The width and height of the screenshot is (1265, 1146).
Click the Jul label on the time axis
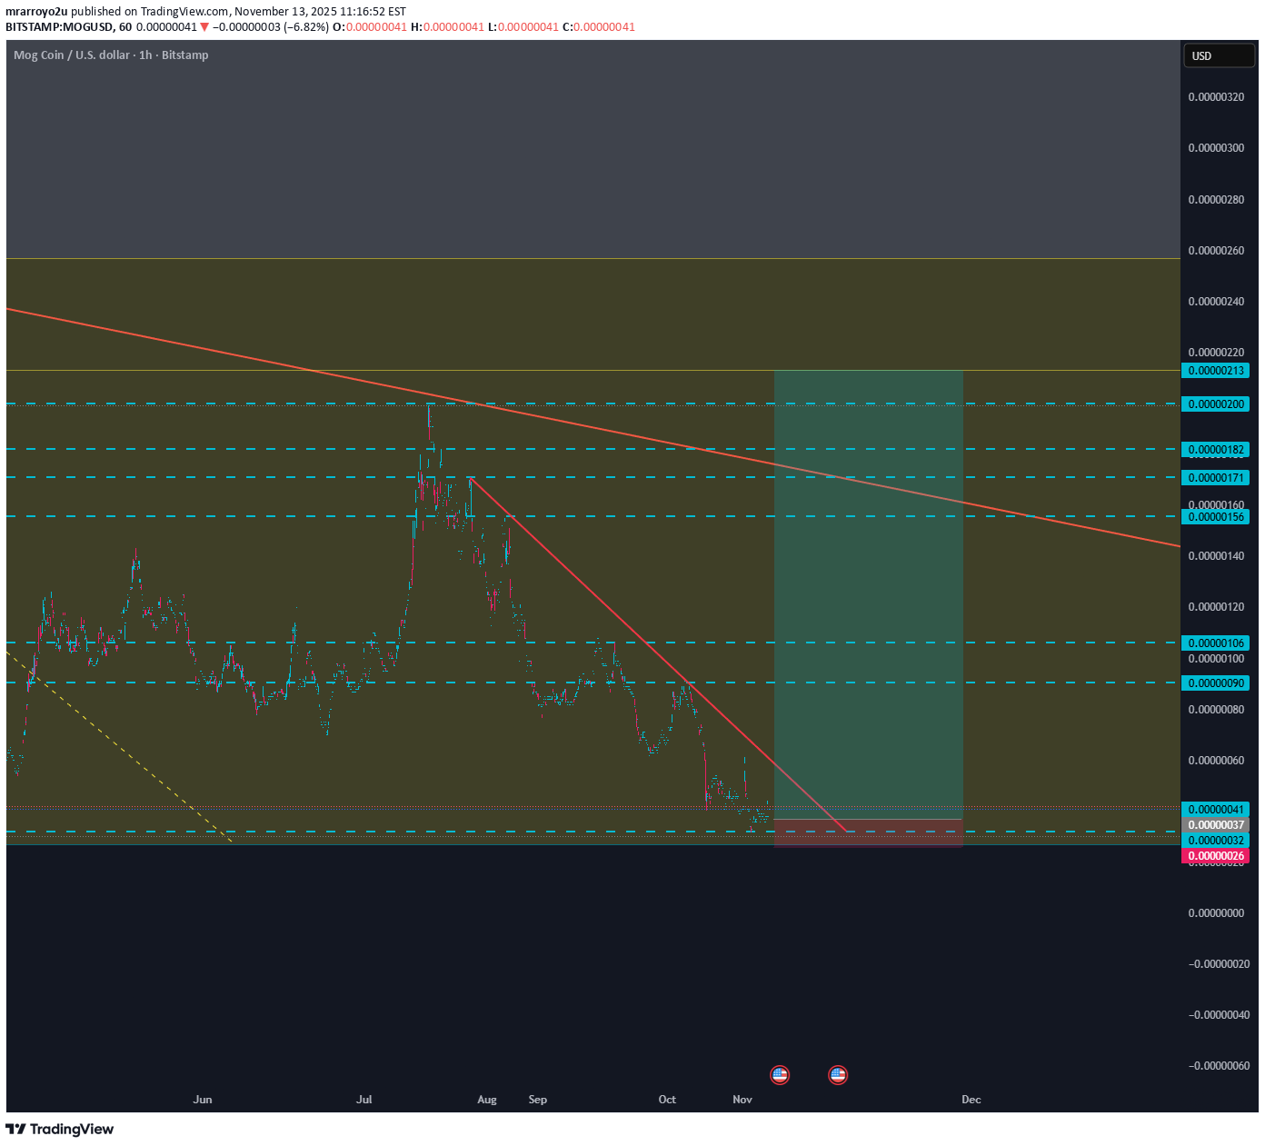point(364,1100)
